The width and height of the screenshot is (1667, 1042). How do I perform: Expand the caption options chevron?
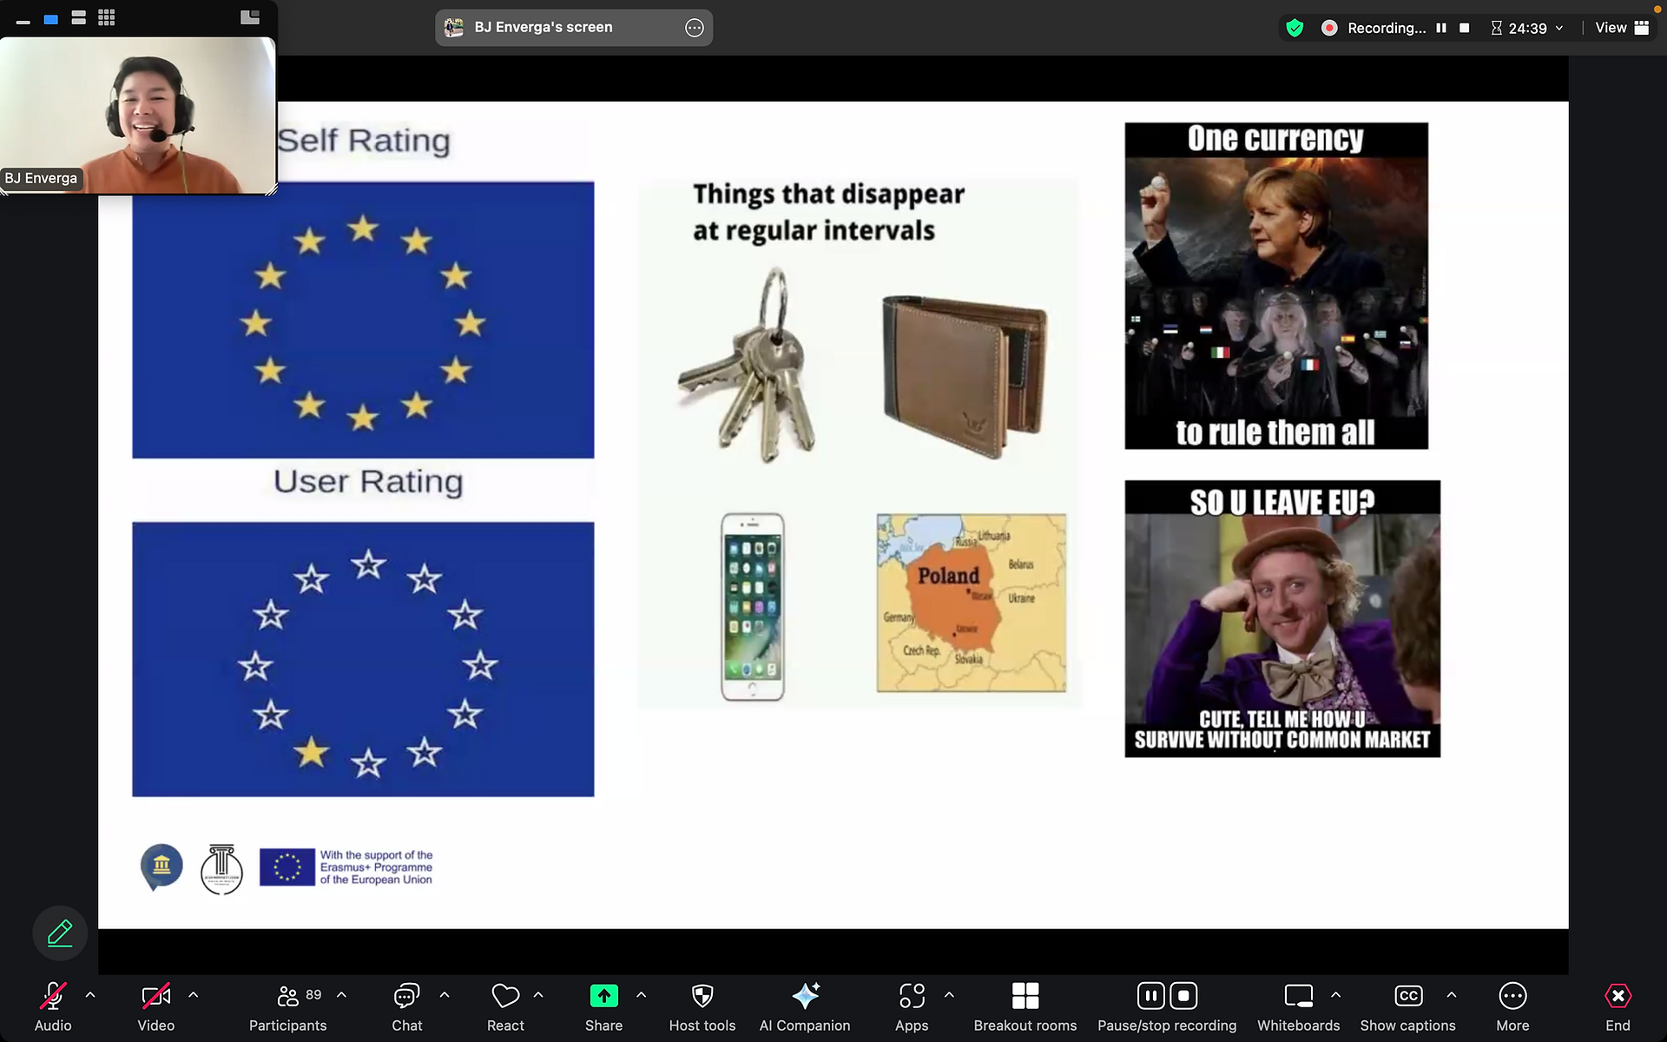pyautogui.click(x=1452, y=995)
